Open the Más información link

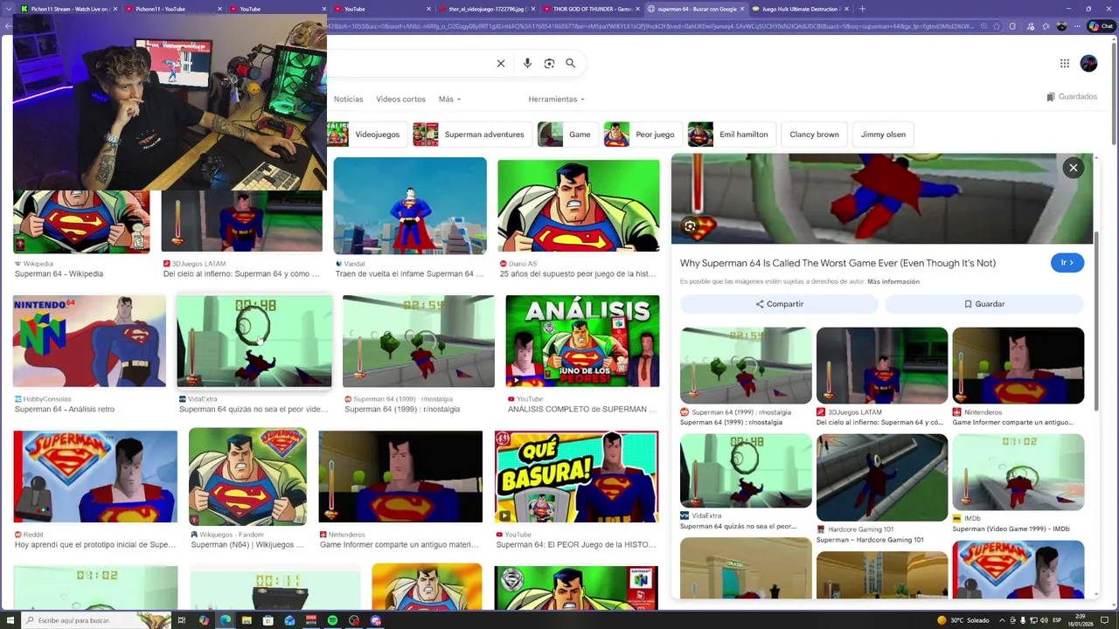tap(893, 281)
